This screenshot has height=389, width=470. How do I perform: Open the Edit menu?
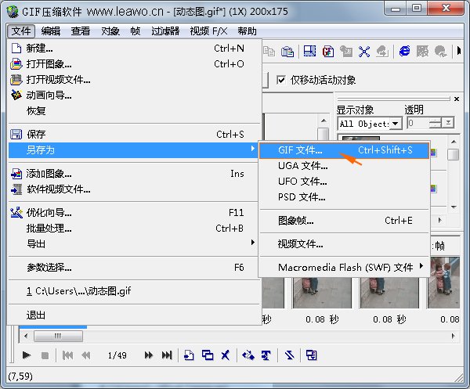[50, 31]
